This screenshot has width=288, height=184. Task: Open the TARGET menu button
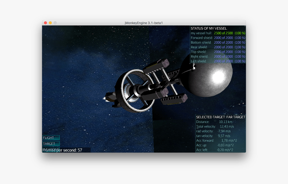tap(51, 144)
